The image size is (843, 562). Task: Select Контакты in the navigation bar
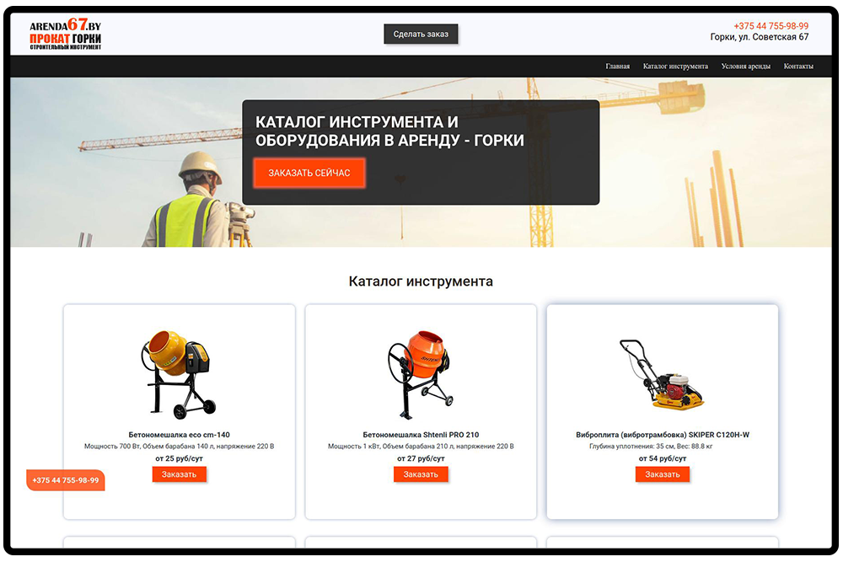[x=798, y=67]
